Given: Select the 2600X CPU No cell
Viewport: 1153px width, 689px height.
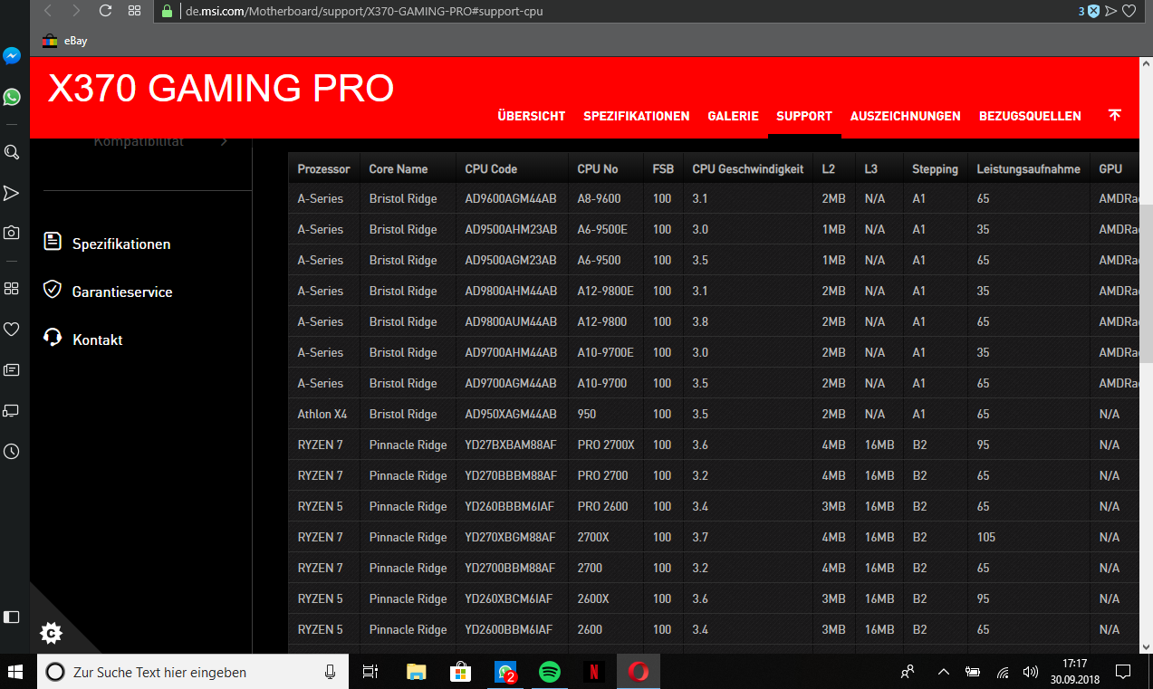Looking at the screenshot, I should [x=592, y=599].
